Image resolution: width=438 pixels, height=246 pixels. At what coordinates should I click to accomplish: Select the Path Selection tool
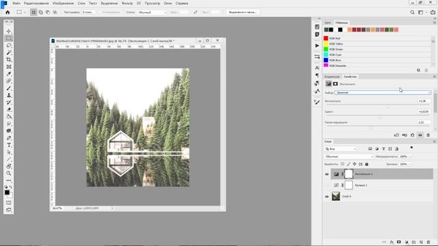pyautogui.click(x=9, y=152)
